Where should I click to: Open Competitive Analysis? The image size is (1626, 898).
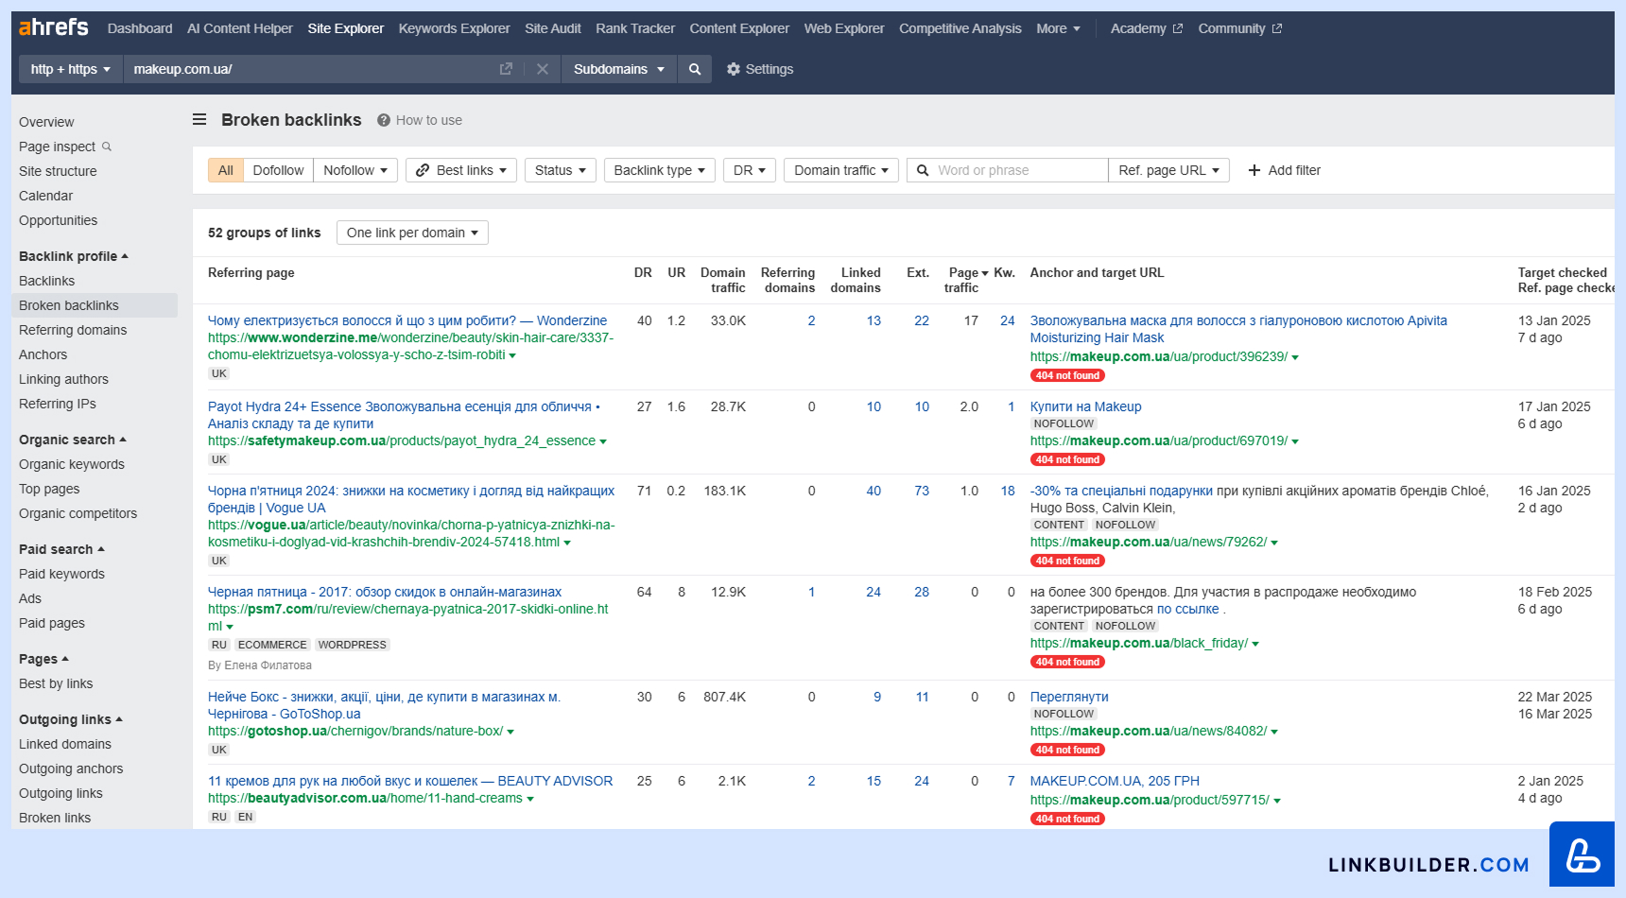[x=960, y=28]
